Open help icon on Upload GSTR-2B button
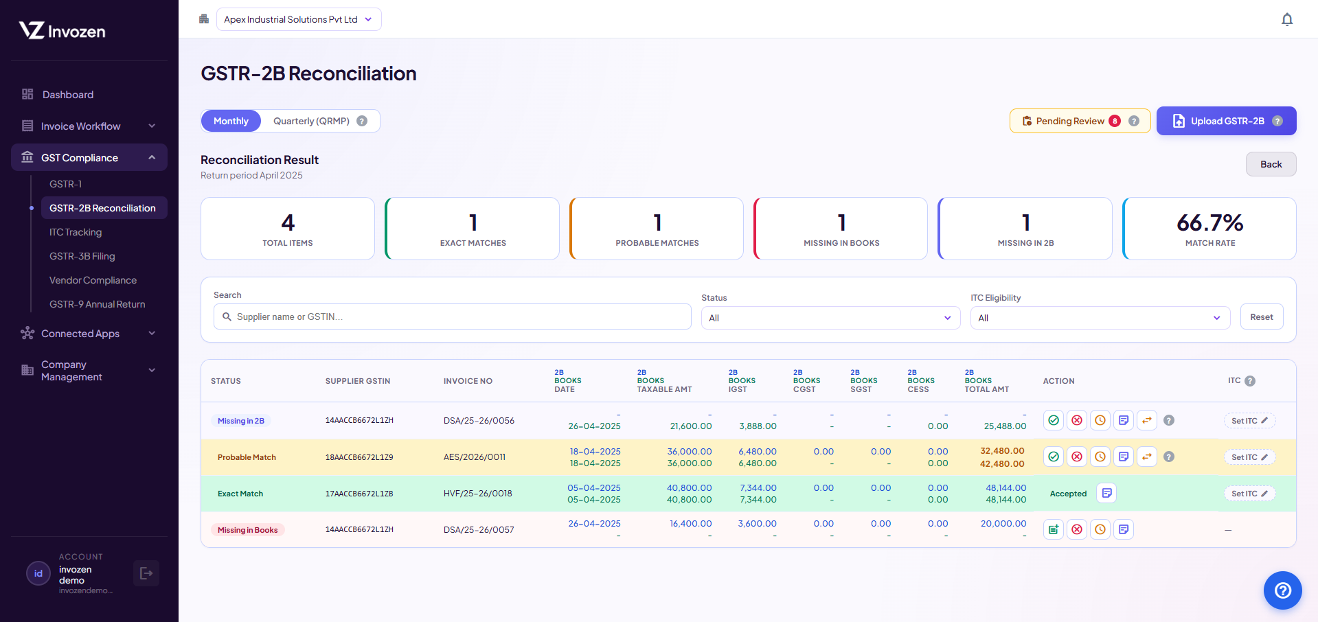1318x622 pixels. coord(1277,121)
